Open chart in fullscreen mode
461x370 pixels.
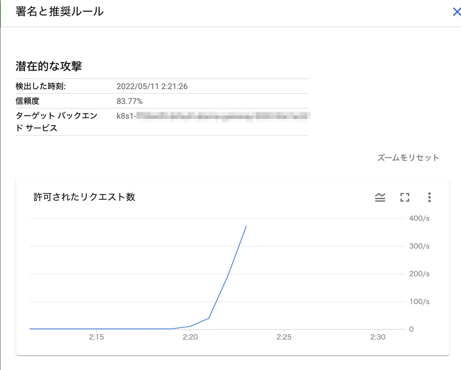(x=405, y=198)
